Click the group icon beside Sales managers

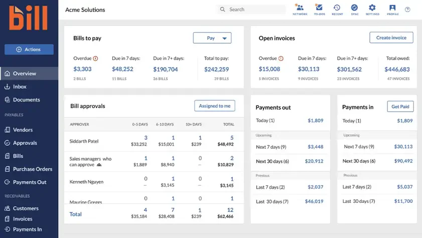tap(99, 165)
